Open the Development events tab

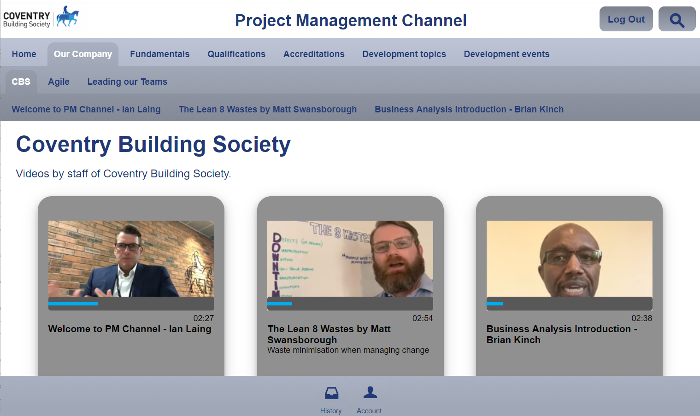tap(506, 54)
